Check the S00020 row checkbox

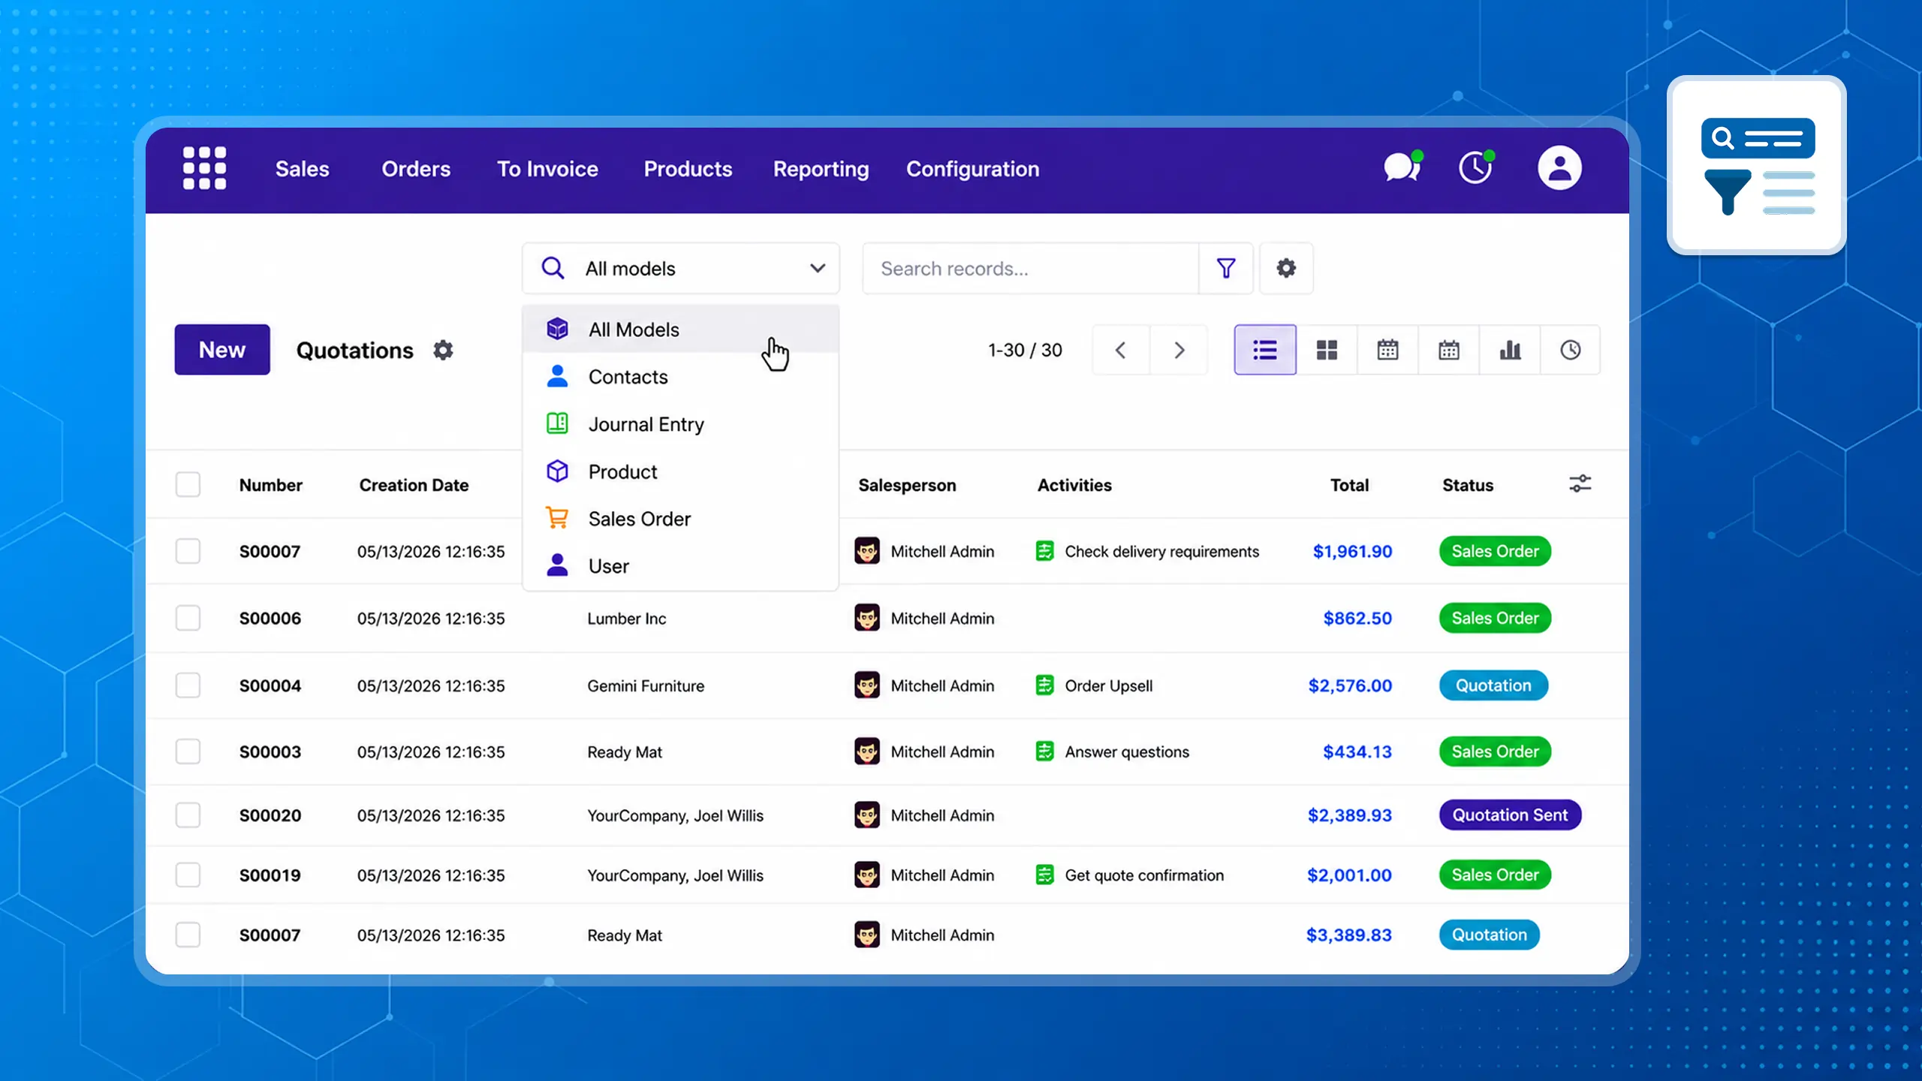click(x=188, y=815)
